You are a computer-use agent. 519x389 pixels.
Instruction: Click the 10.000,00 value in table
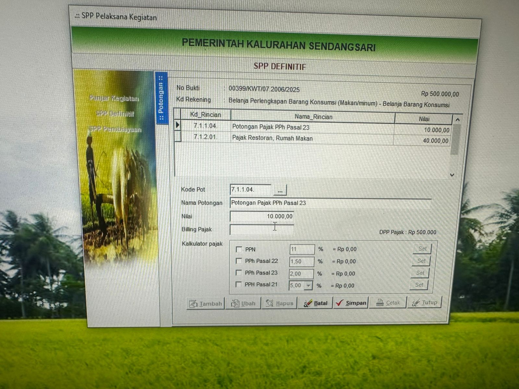click(437, 130)
